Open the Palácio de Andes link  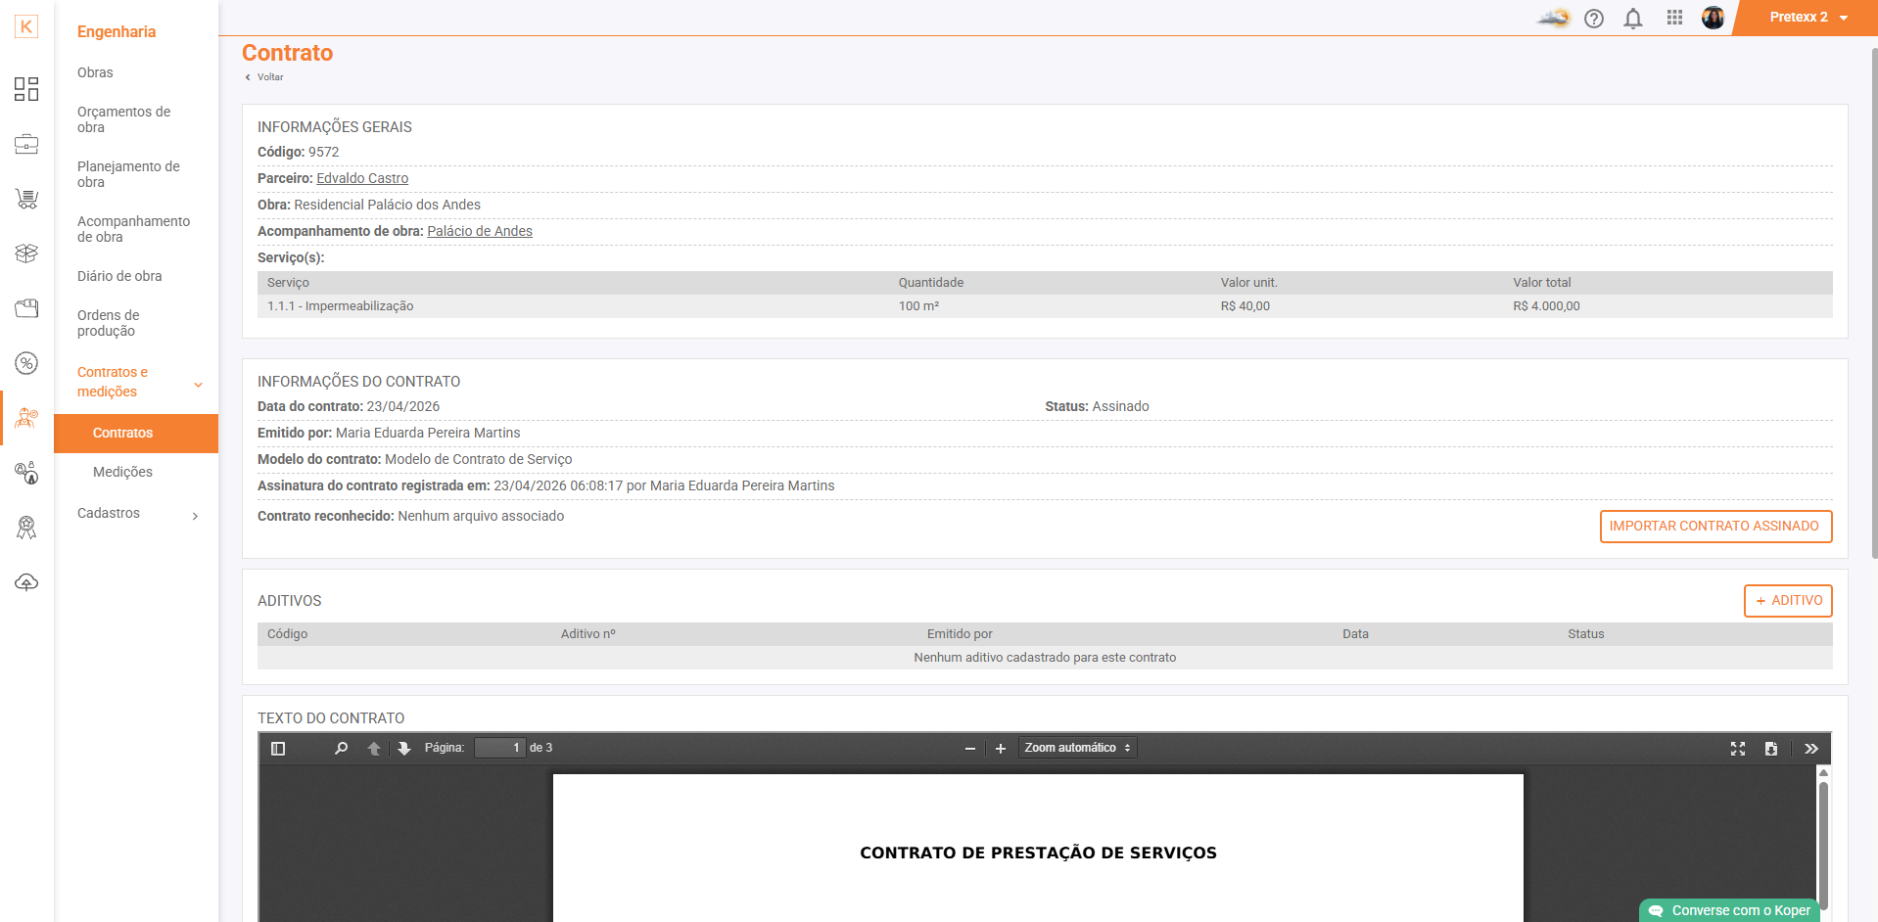point(480,231)
